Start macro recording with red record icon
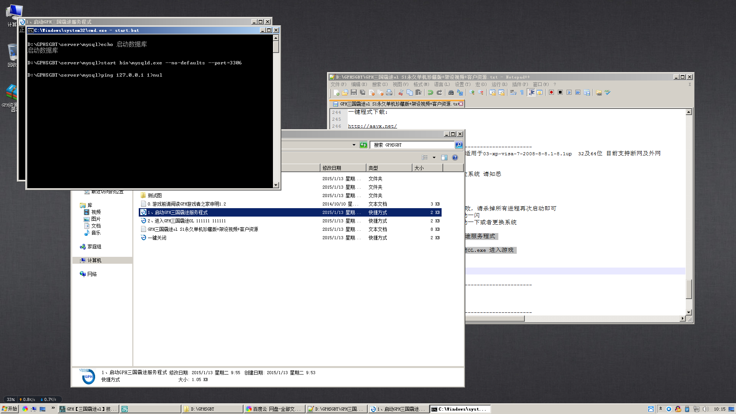Image resolution: width=736 pixels, height=414 pixels. (551, 92)
